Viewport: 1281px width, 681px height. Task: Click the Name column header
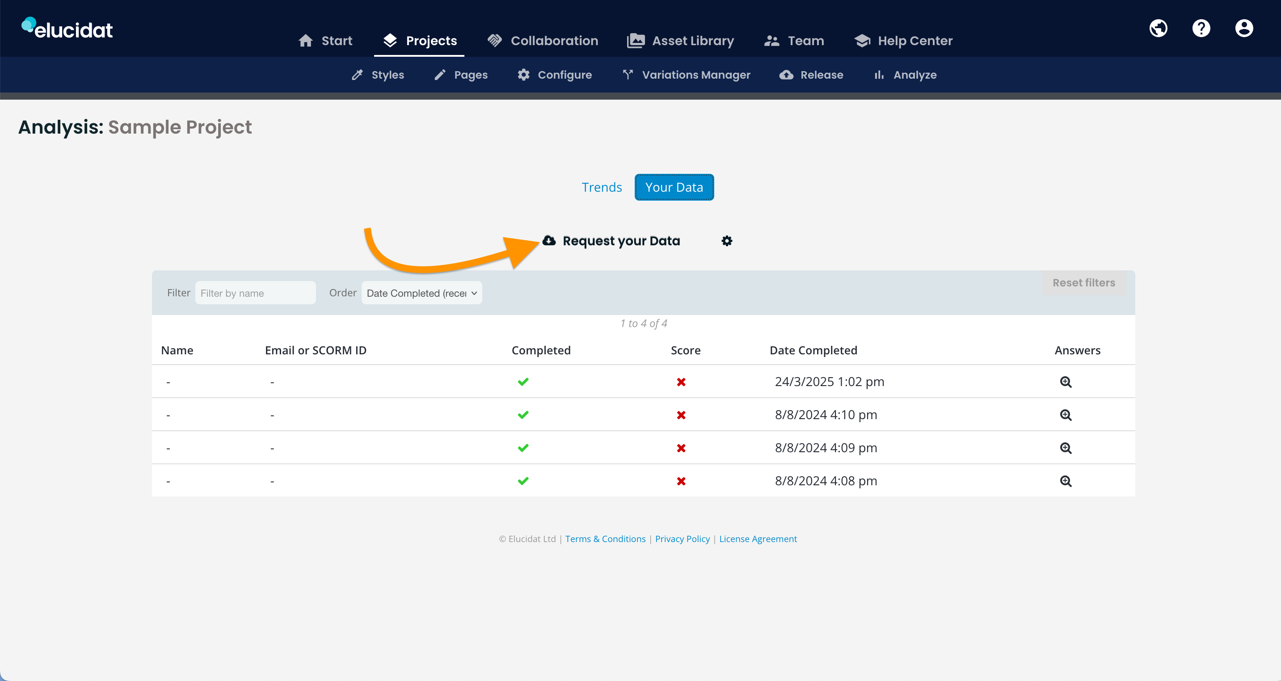(177, 350)
